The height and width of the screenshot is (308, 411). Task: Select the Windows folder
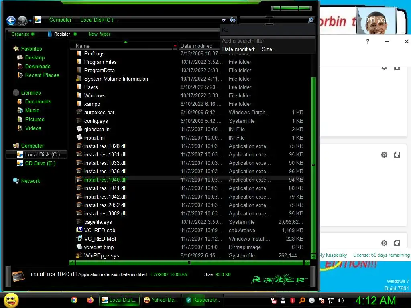pos(95,95)
